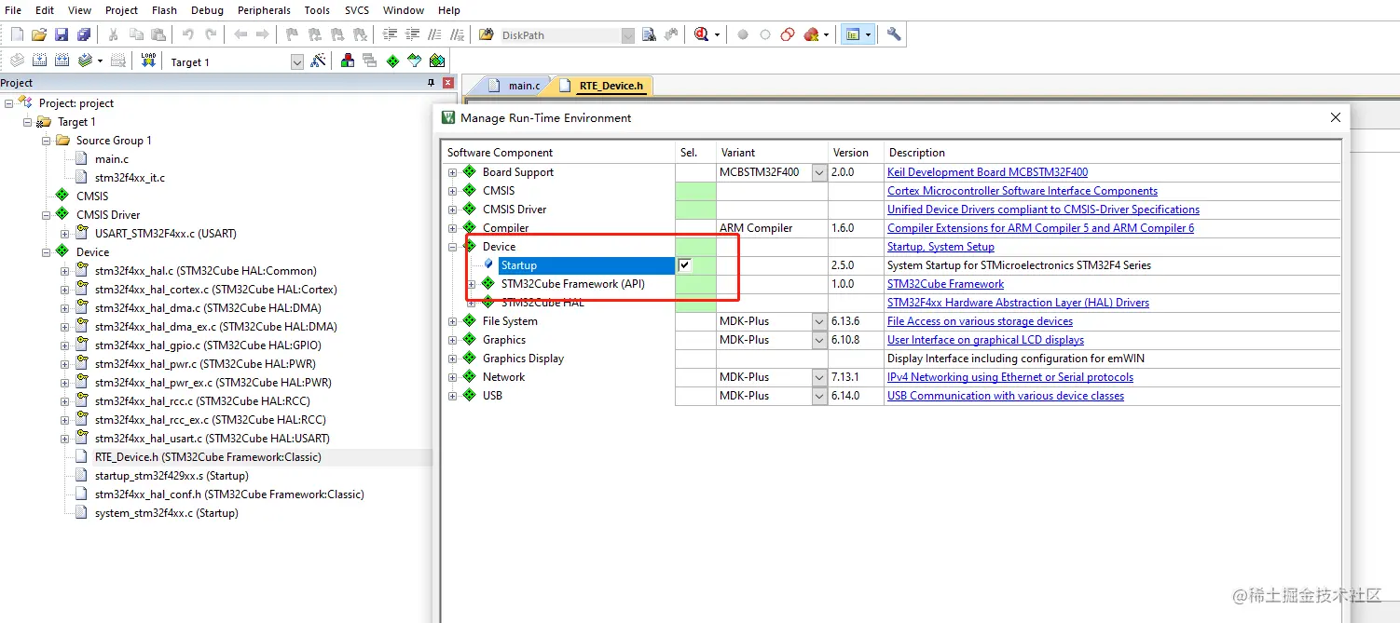Click the Version column header

click(x=855, y=153)
